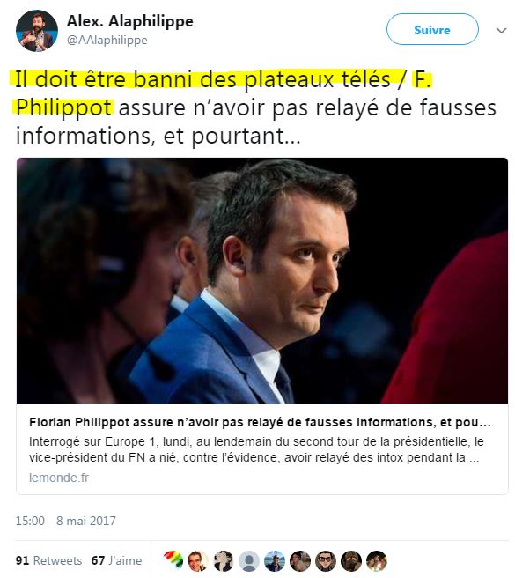
Task: Visit the @AAlaphilippe handle link
Action: click(107, 40)
